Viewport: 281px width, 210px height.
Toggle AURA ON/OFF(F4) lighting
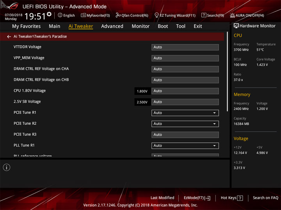[247, 15]
